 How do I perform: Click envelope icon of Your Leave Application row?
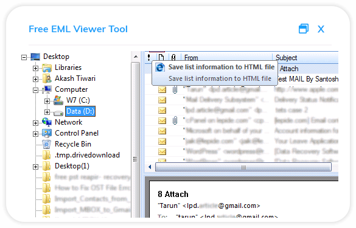[162, 142]
